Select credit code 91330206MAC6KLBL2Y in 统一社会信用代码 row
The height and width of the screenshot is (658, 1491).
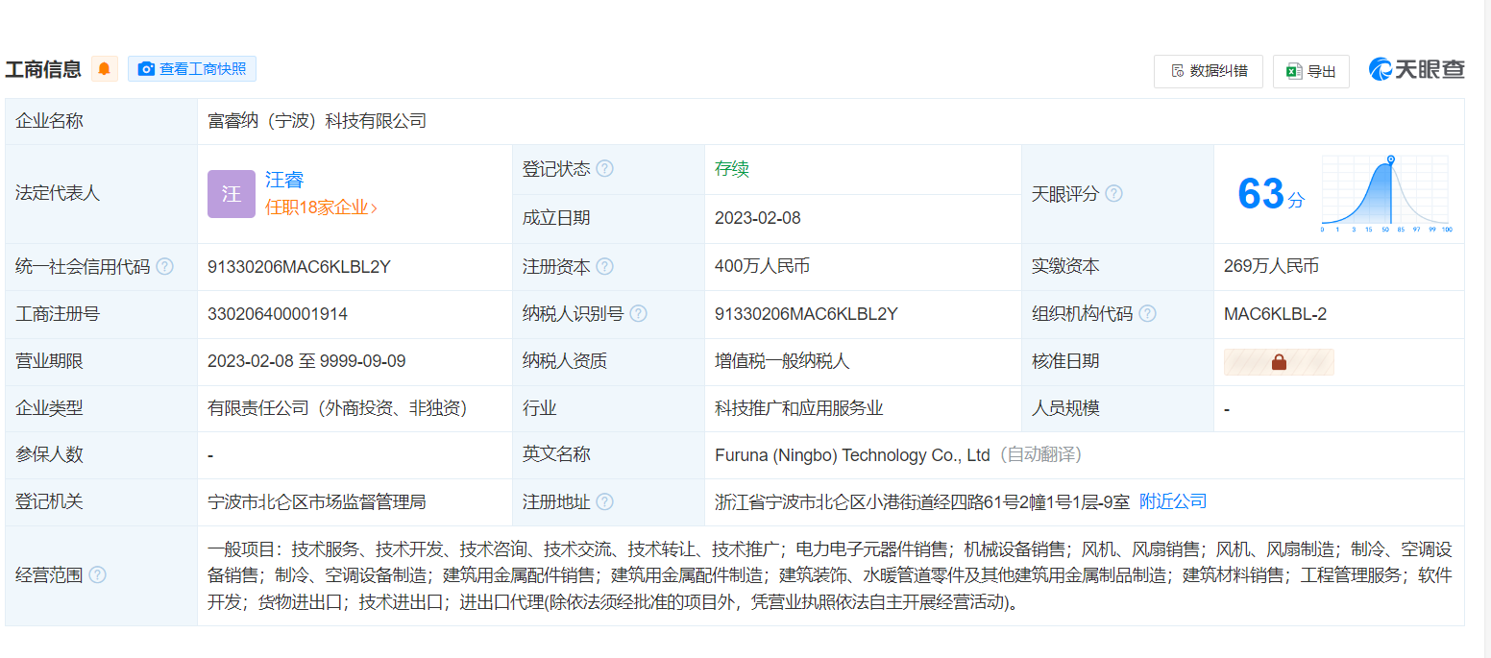[299, 266]
